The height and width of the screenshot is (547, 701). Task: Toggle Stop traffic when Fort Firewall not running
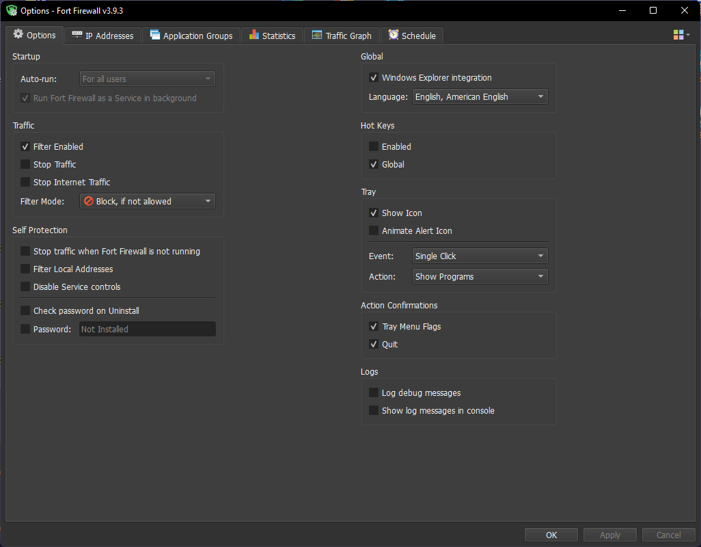[25, 252]
